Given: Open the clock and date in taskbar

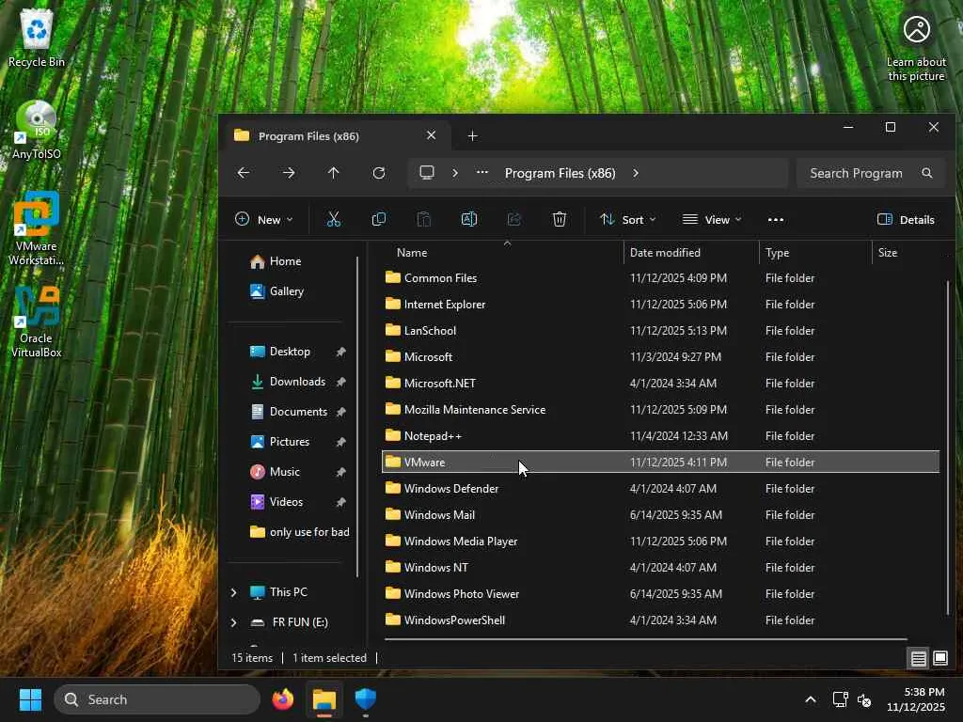Looking at the screenshot, I should click(916, 699).
